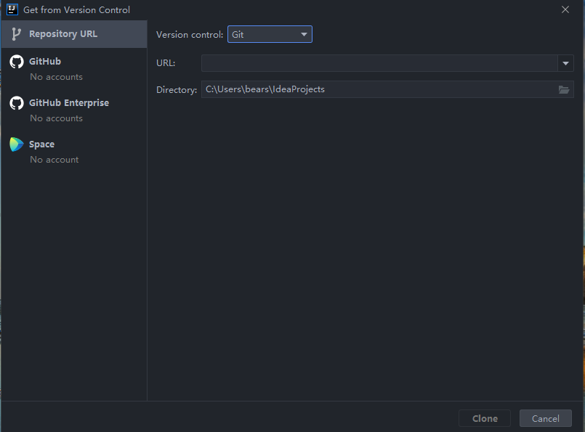Click the 'No accounts' text under GitHub
585x432 pixels.
click(57, 77)
